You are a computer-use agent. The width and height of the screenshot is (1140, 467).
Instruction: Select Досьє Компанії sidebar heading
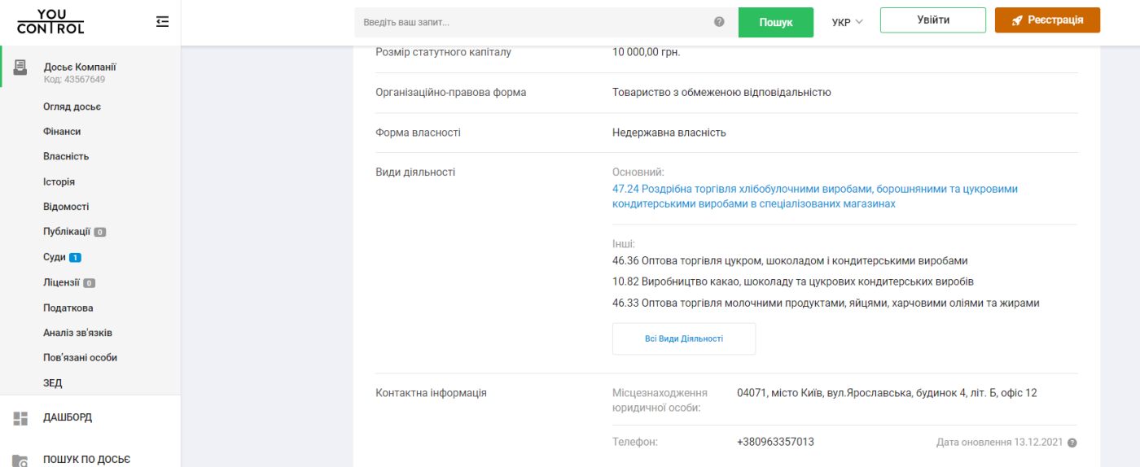(x=80, y=67)
